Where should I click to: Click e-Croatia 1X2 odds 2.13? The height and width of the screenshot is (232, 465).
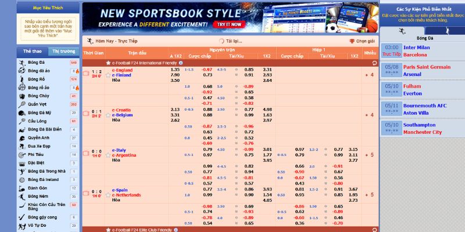176,110
